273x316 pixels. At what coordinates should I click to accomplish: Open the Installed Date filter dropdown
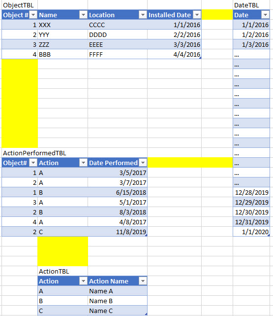click(197, 15)
